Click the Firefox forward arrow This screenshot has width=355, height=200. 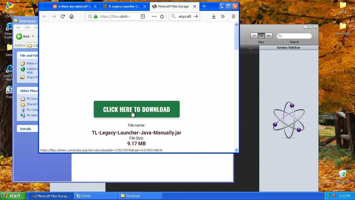pos(54,16)
